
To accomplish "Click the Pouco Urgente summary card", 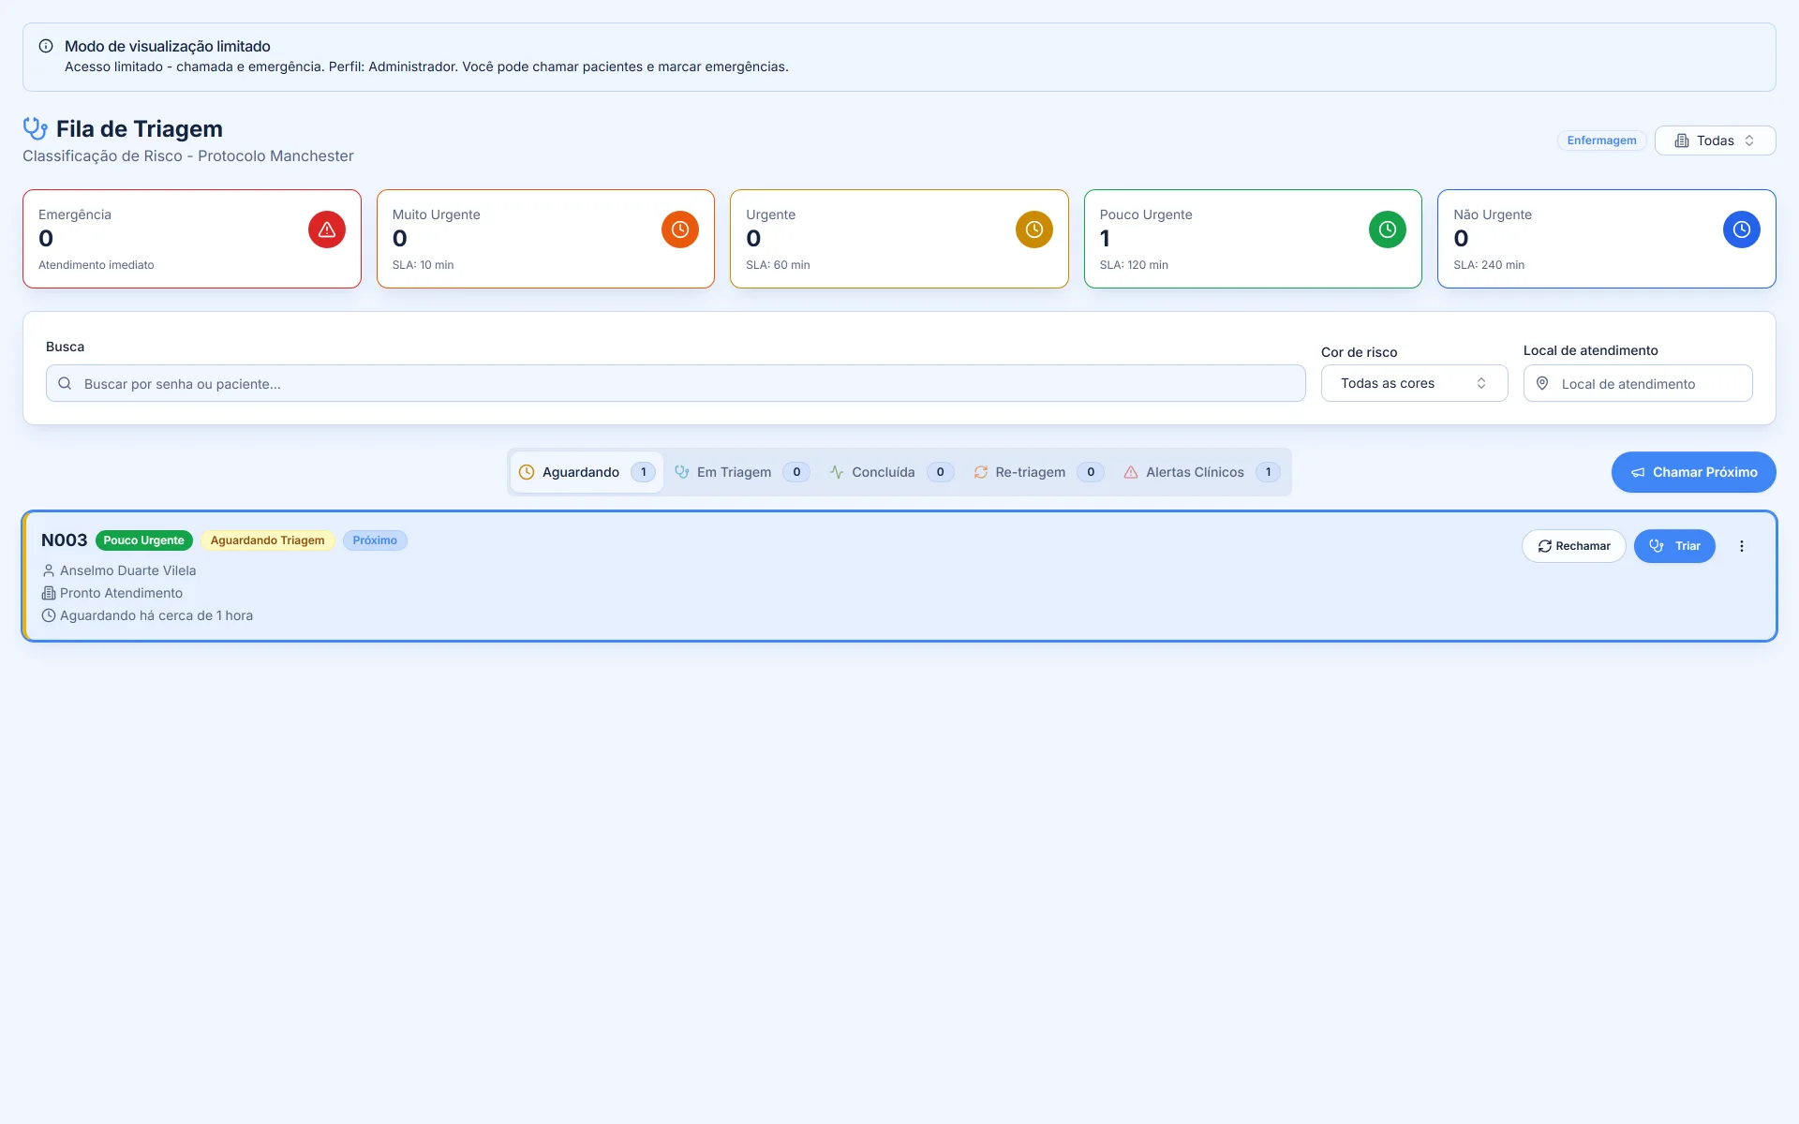I will pyautogui.click(x=1253, y=239).
